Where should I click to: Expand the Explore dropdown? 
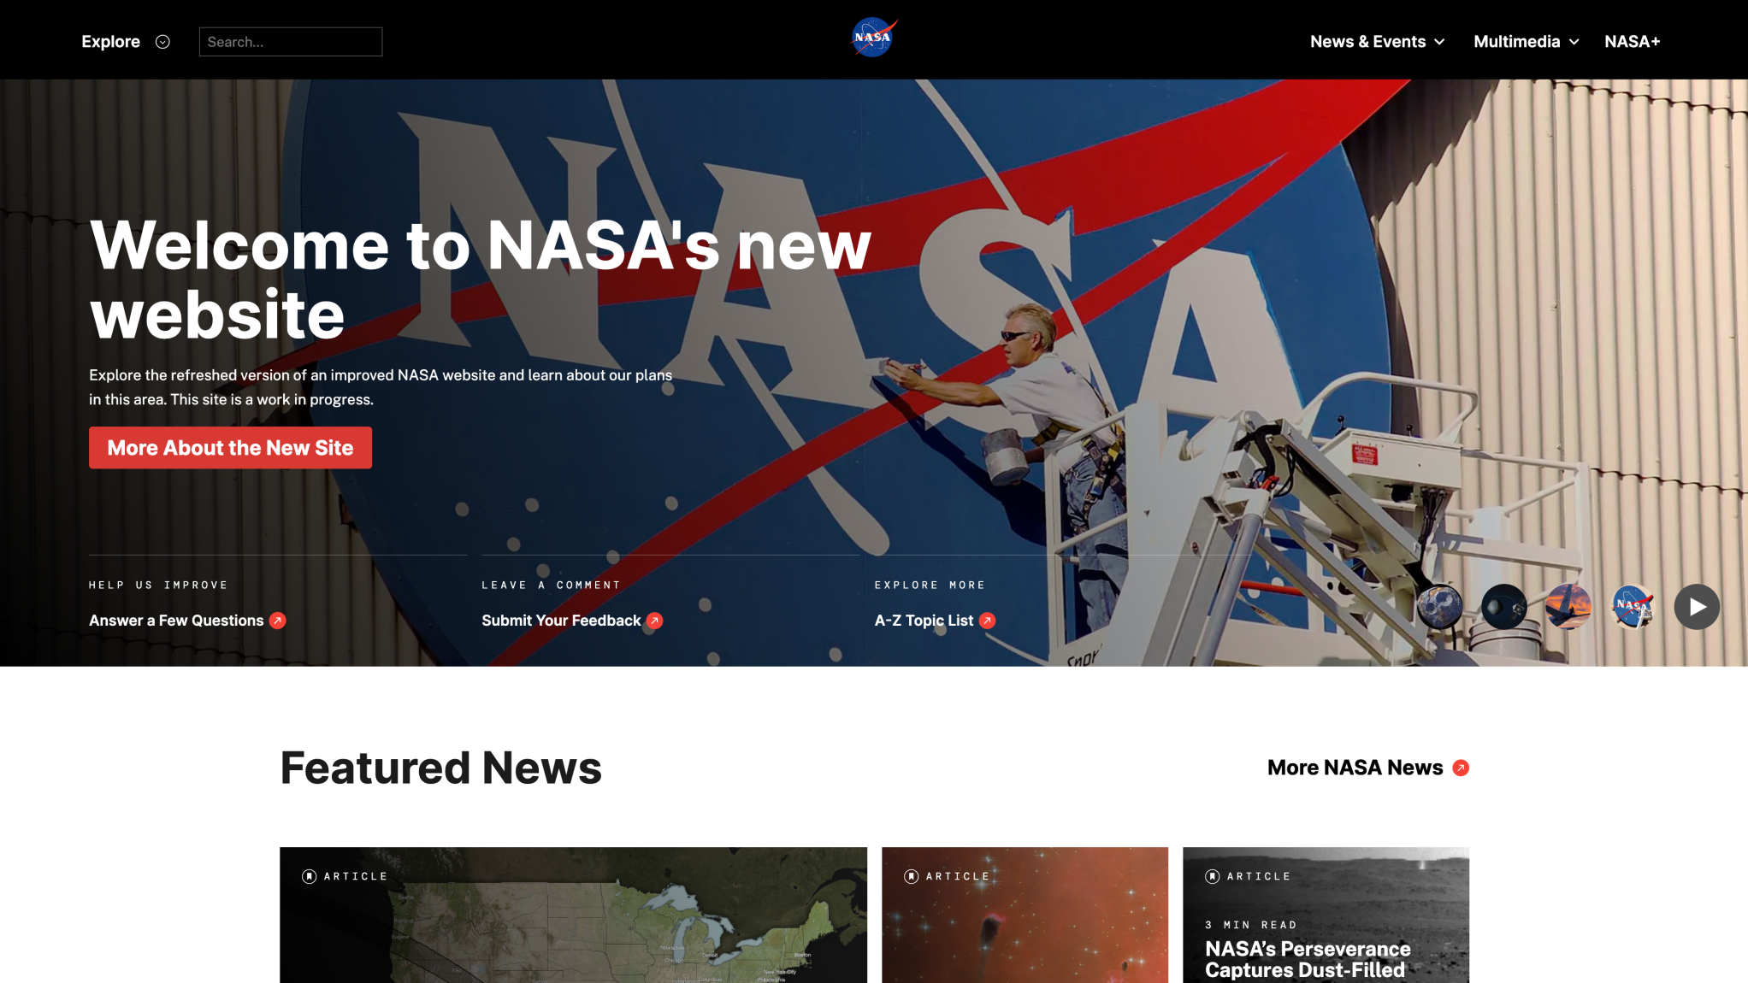[x=126, y=41]
